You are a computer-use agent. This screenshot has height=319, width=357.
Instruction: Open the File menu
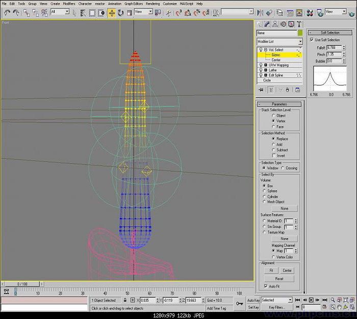click(4, 4)
